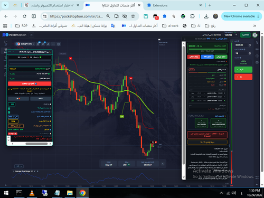Toggle the second green checkbox in left panel
This screenshot has width=264, height=198.
click(9, 112)
